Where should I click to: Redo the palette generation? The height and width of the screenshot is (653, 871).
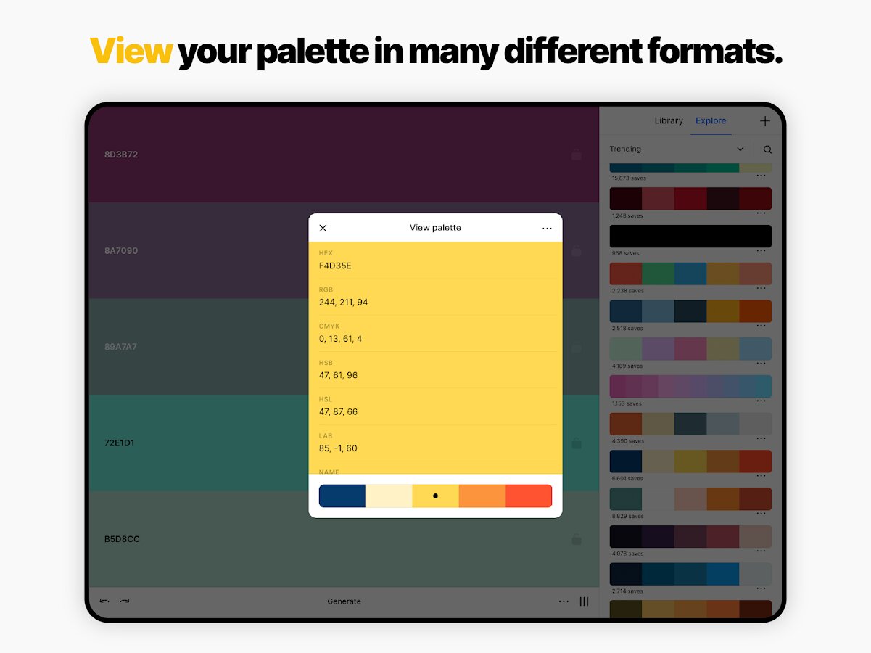(x=125, y=601)
